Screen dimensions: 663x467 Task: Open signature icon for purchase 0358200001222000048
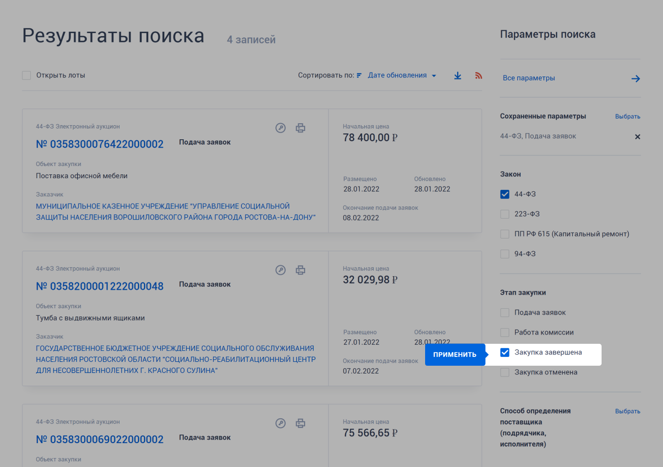point(280,270)
